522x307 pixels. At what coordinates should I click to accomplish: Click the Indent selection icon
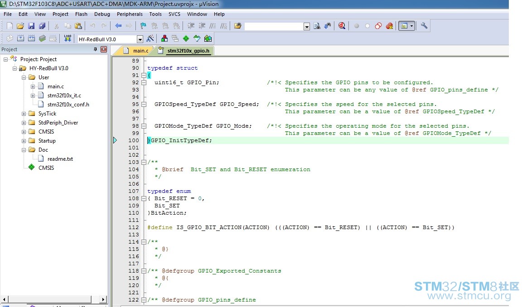click(x=191, y=26)
